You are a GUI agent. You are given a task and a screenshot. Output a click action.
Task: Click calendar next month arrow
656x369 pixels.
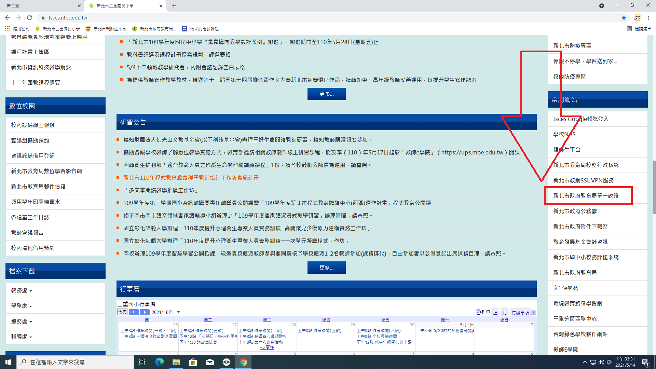[145, 312]
